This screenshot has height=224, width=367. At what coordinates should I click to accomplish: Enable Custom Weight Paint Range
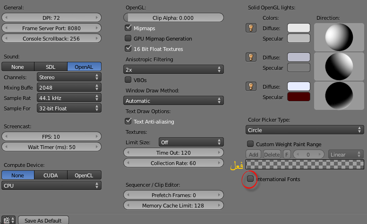(250, 144)
